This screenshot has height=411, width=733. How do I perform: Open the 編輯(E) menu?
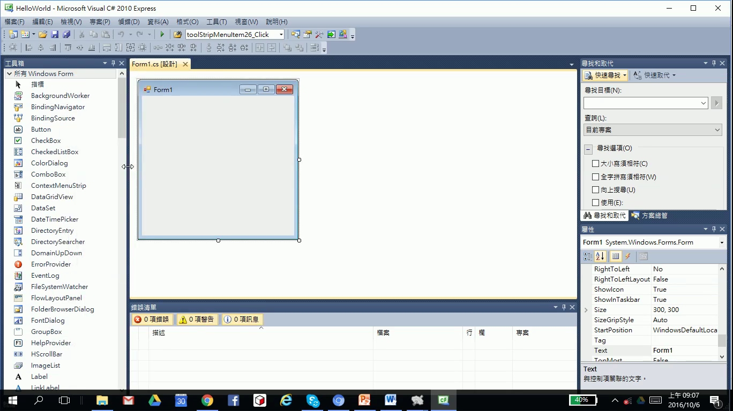point(43,22)
